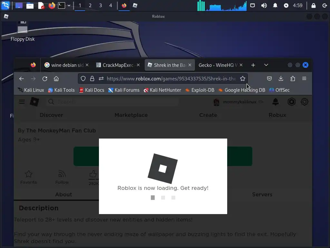Open the Exploit-DB bookmark
This screenshot has height=248, width=330.
click(x=200, y=90)
